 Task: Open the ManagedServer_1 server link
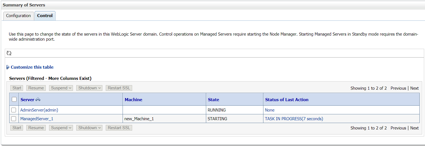(x=37, y=119)
